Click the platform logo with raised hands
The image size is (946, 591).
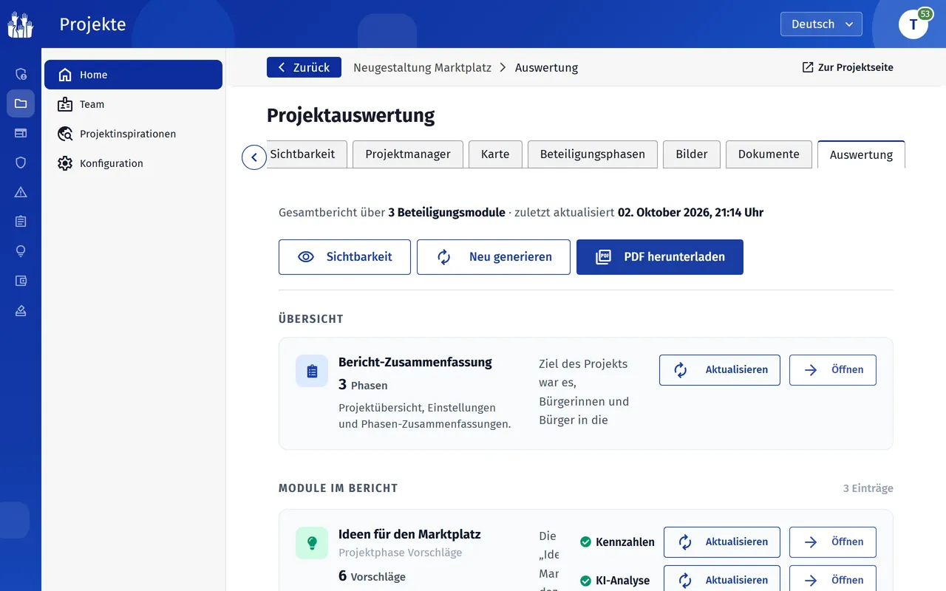click(21, 24)
